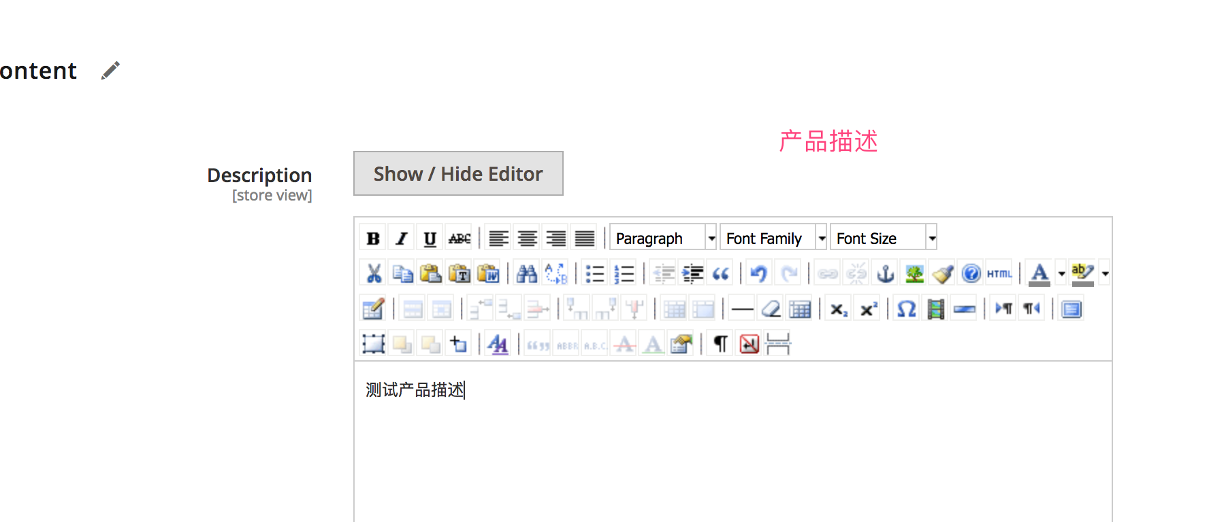This screenshot has height=522, width=1209.
Task: Toggle italic formatting
Action: pos(402,239)
